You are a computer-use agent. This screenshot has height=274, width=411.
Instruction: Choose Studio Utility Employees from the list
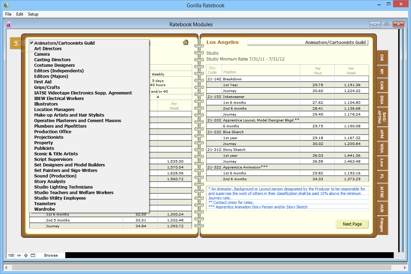[89, 198]
